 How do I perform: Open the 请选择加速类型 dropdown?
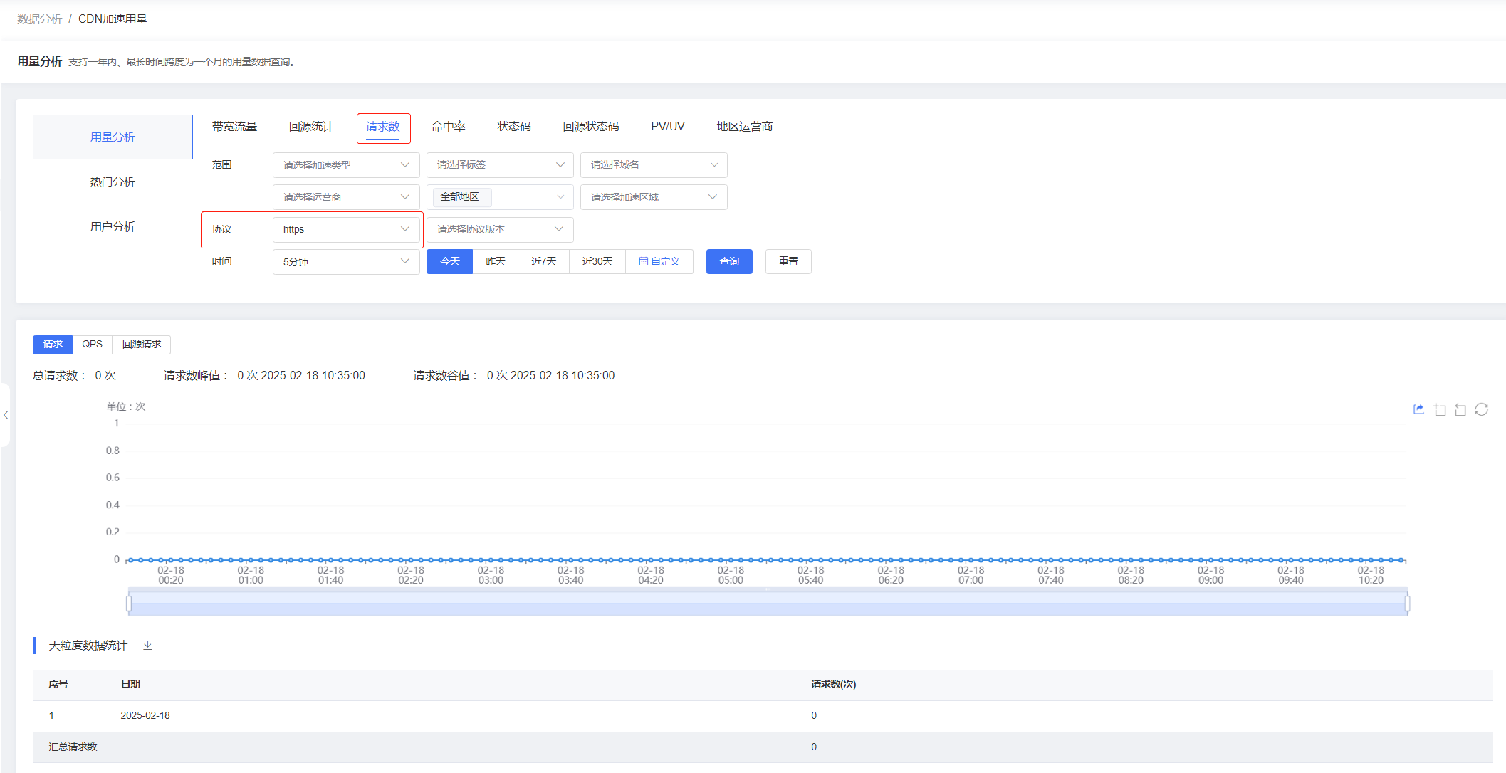[346, 165]
